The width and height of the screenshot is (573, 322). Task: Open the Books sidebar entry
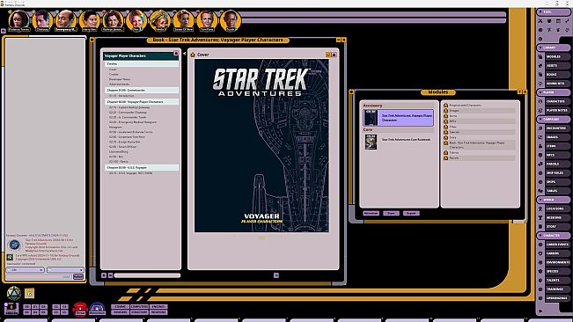557,75
